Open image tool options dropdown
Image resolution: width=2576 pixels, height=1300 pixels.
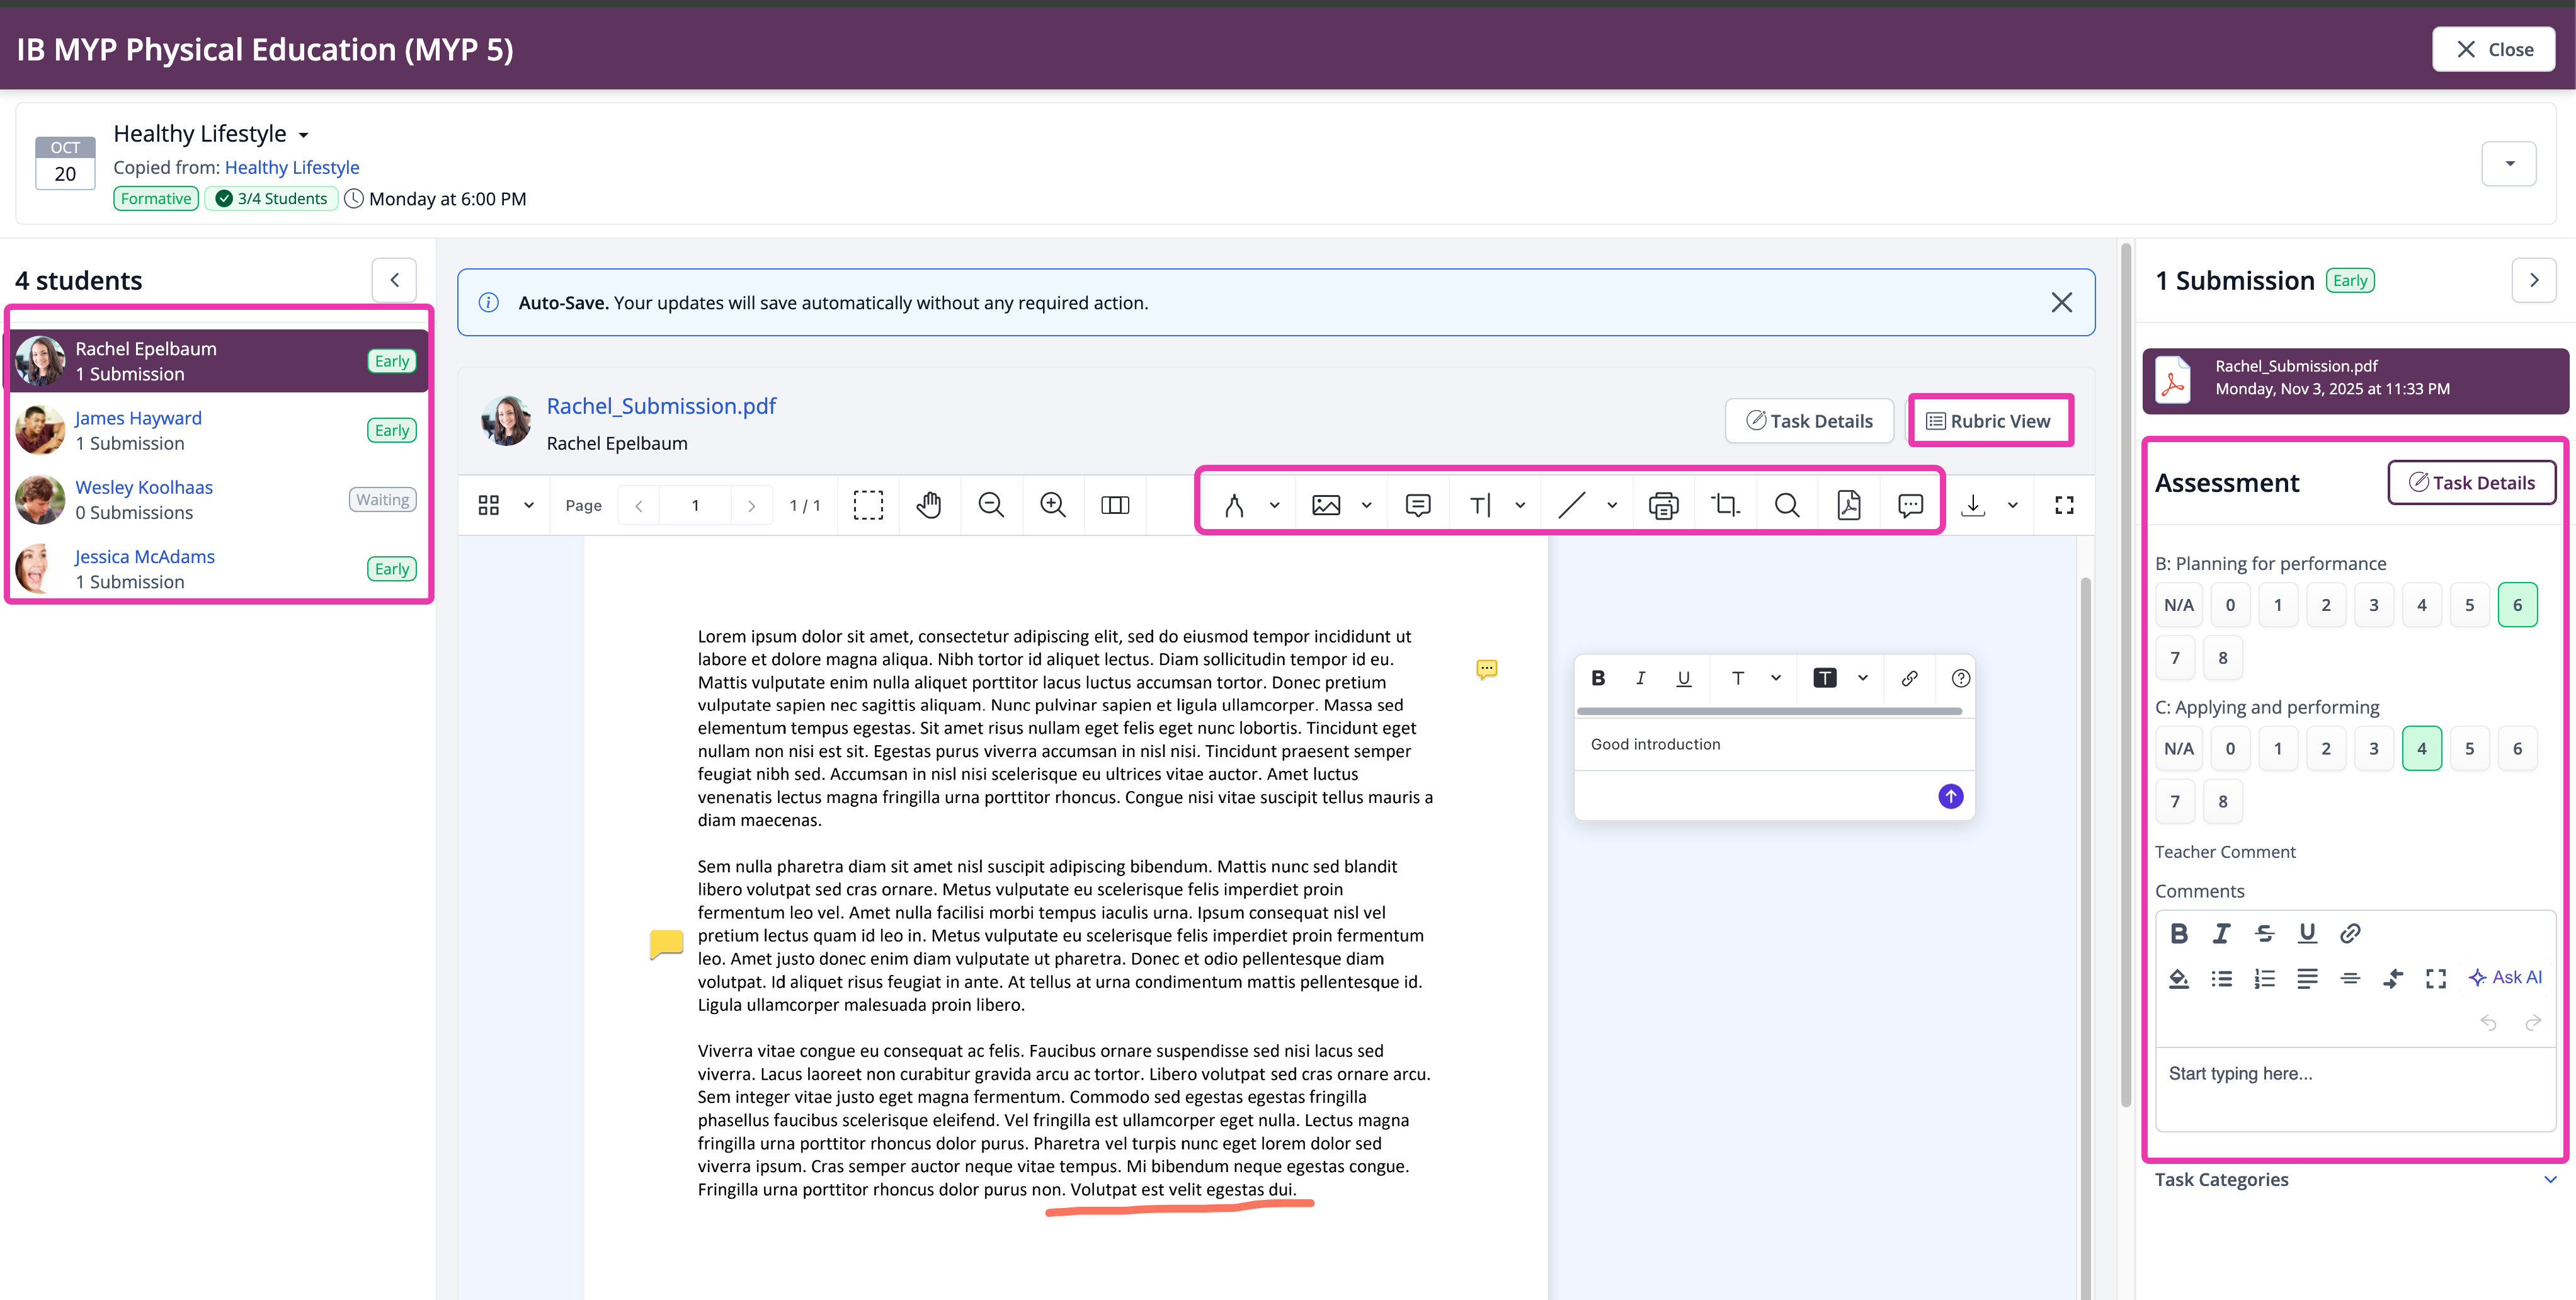[x=1366, y=505]
